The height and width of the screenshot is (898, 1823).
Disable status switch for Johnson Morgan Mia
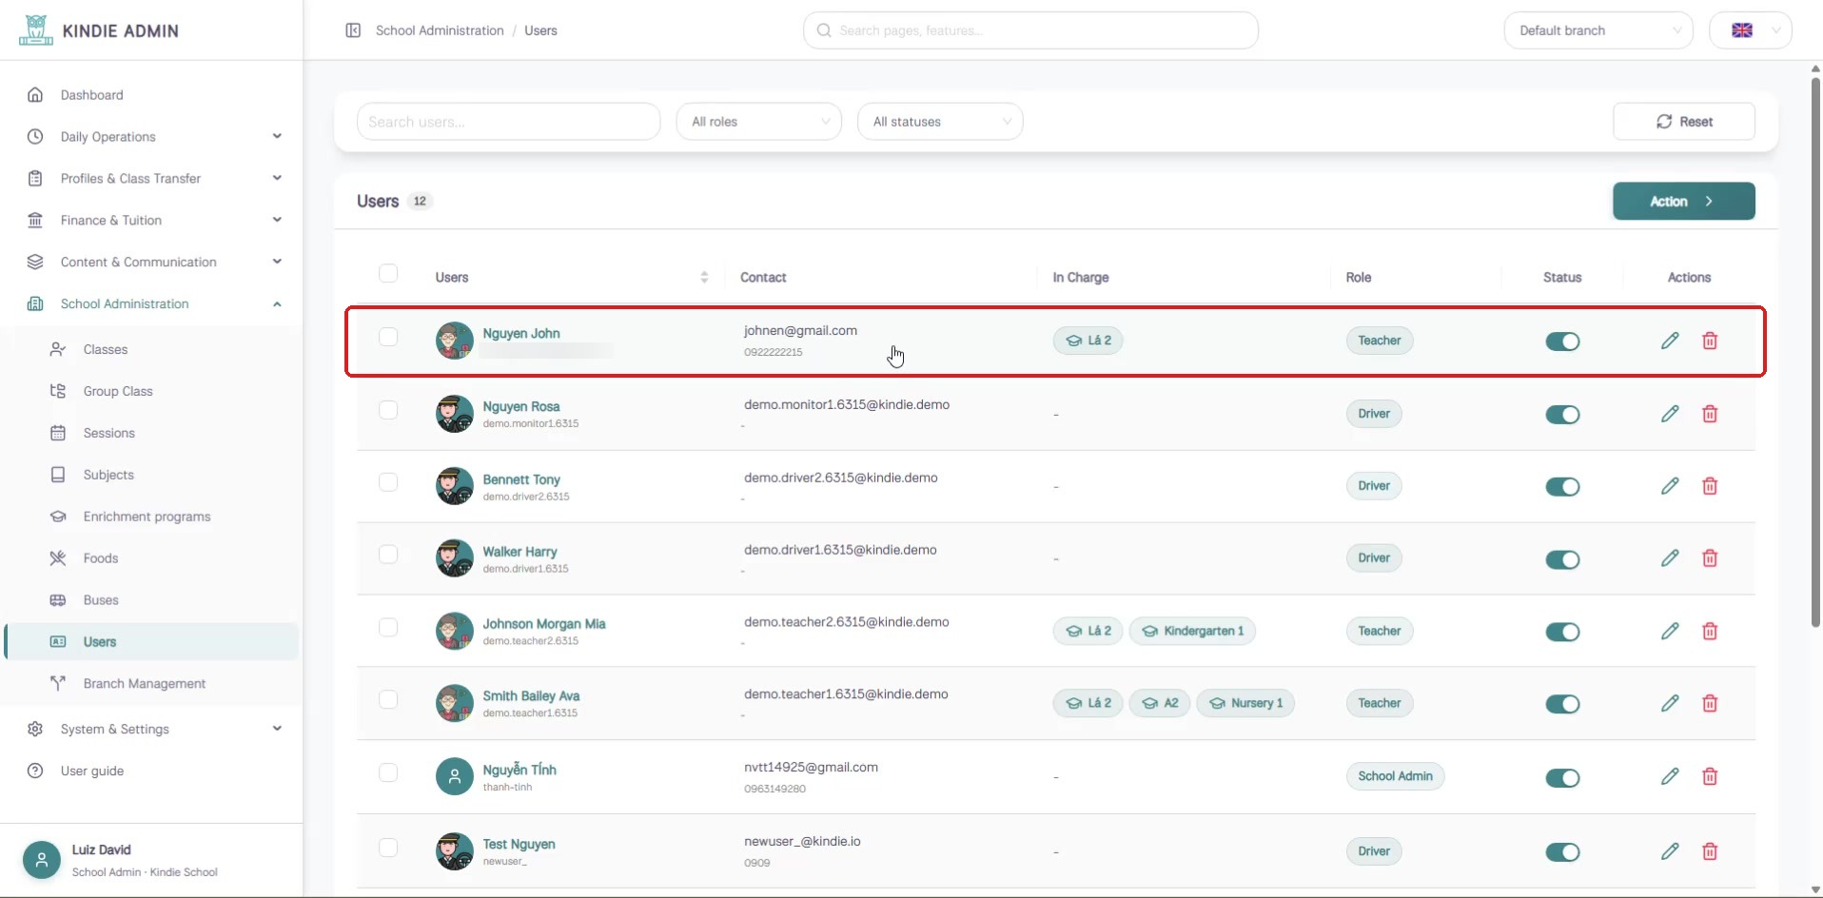pyautogui.click(x=1562, y=632)
